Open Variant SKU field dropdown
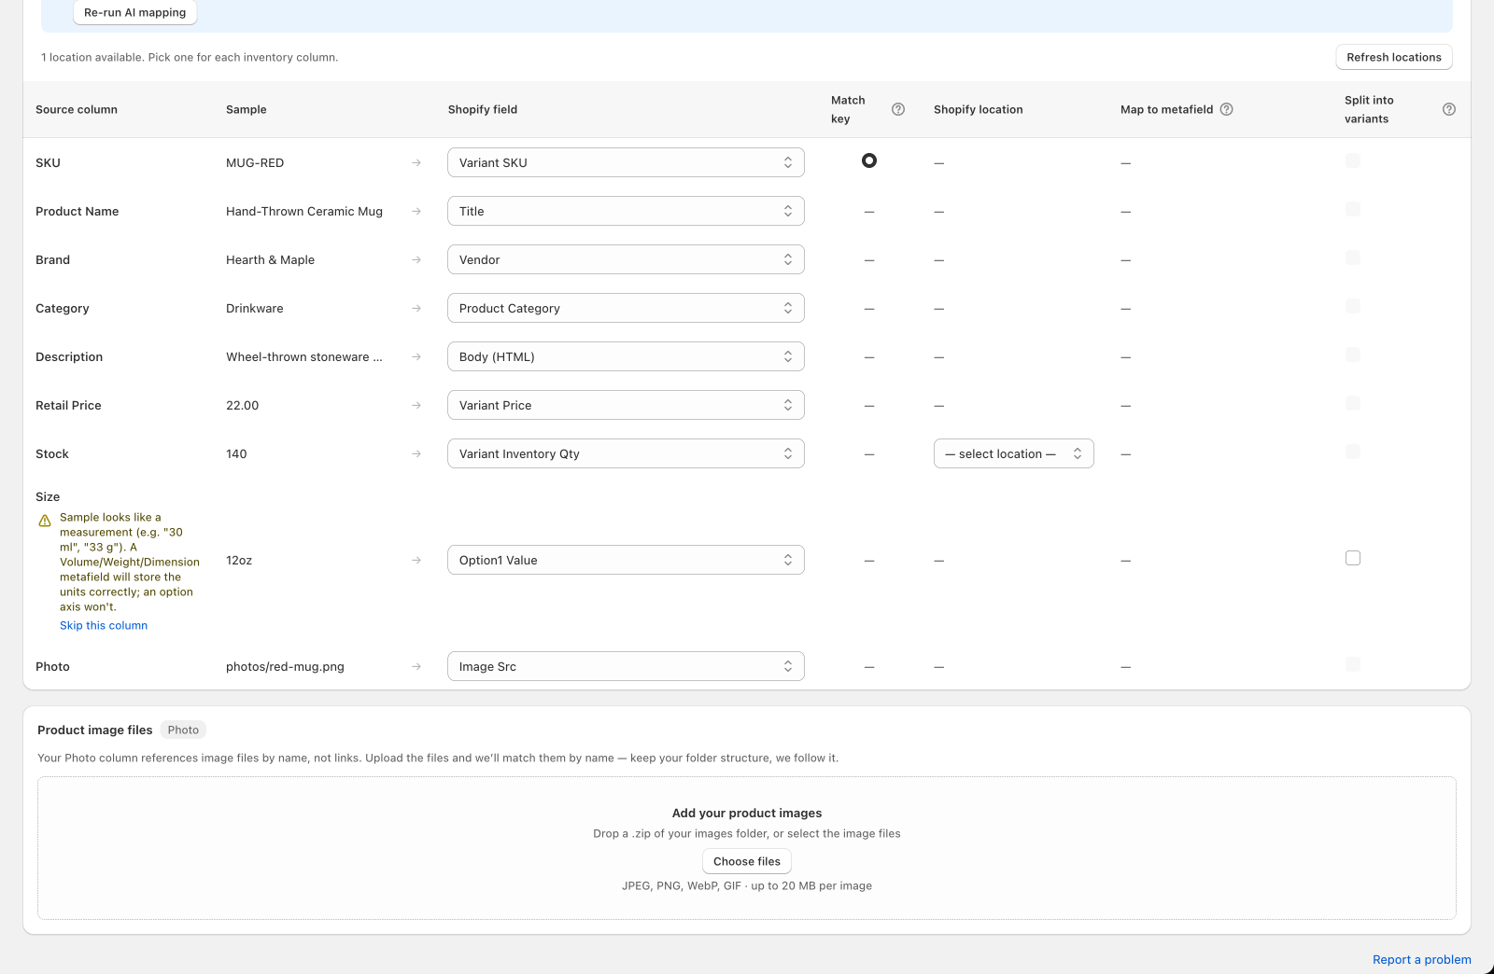The width and height of the screenshot is (1494, 974). pos(626,162)
